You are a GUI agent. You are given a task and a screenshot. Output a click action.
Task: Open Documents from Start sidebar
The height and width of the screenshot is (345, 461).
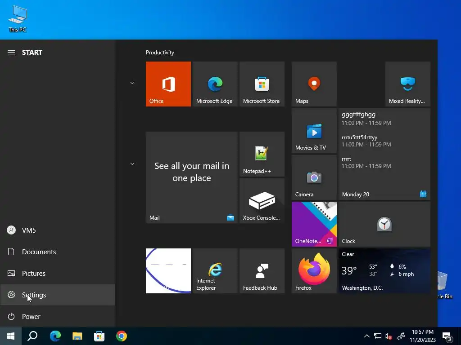(58, 252)
